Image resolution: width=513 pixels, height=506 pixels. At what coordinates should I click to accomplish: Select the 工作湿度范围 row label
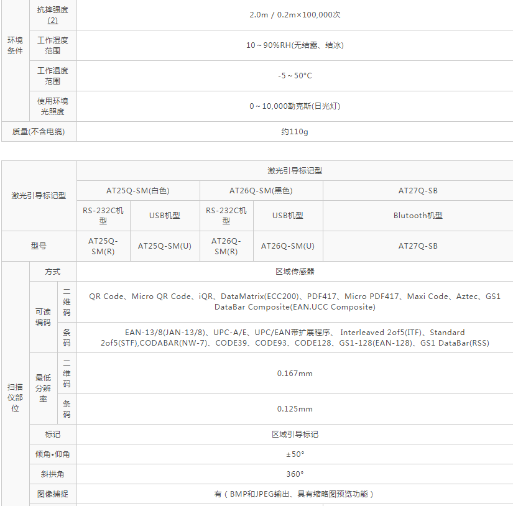click(x=53, y=45)
